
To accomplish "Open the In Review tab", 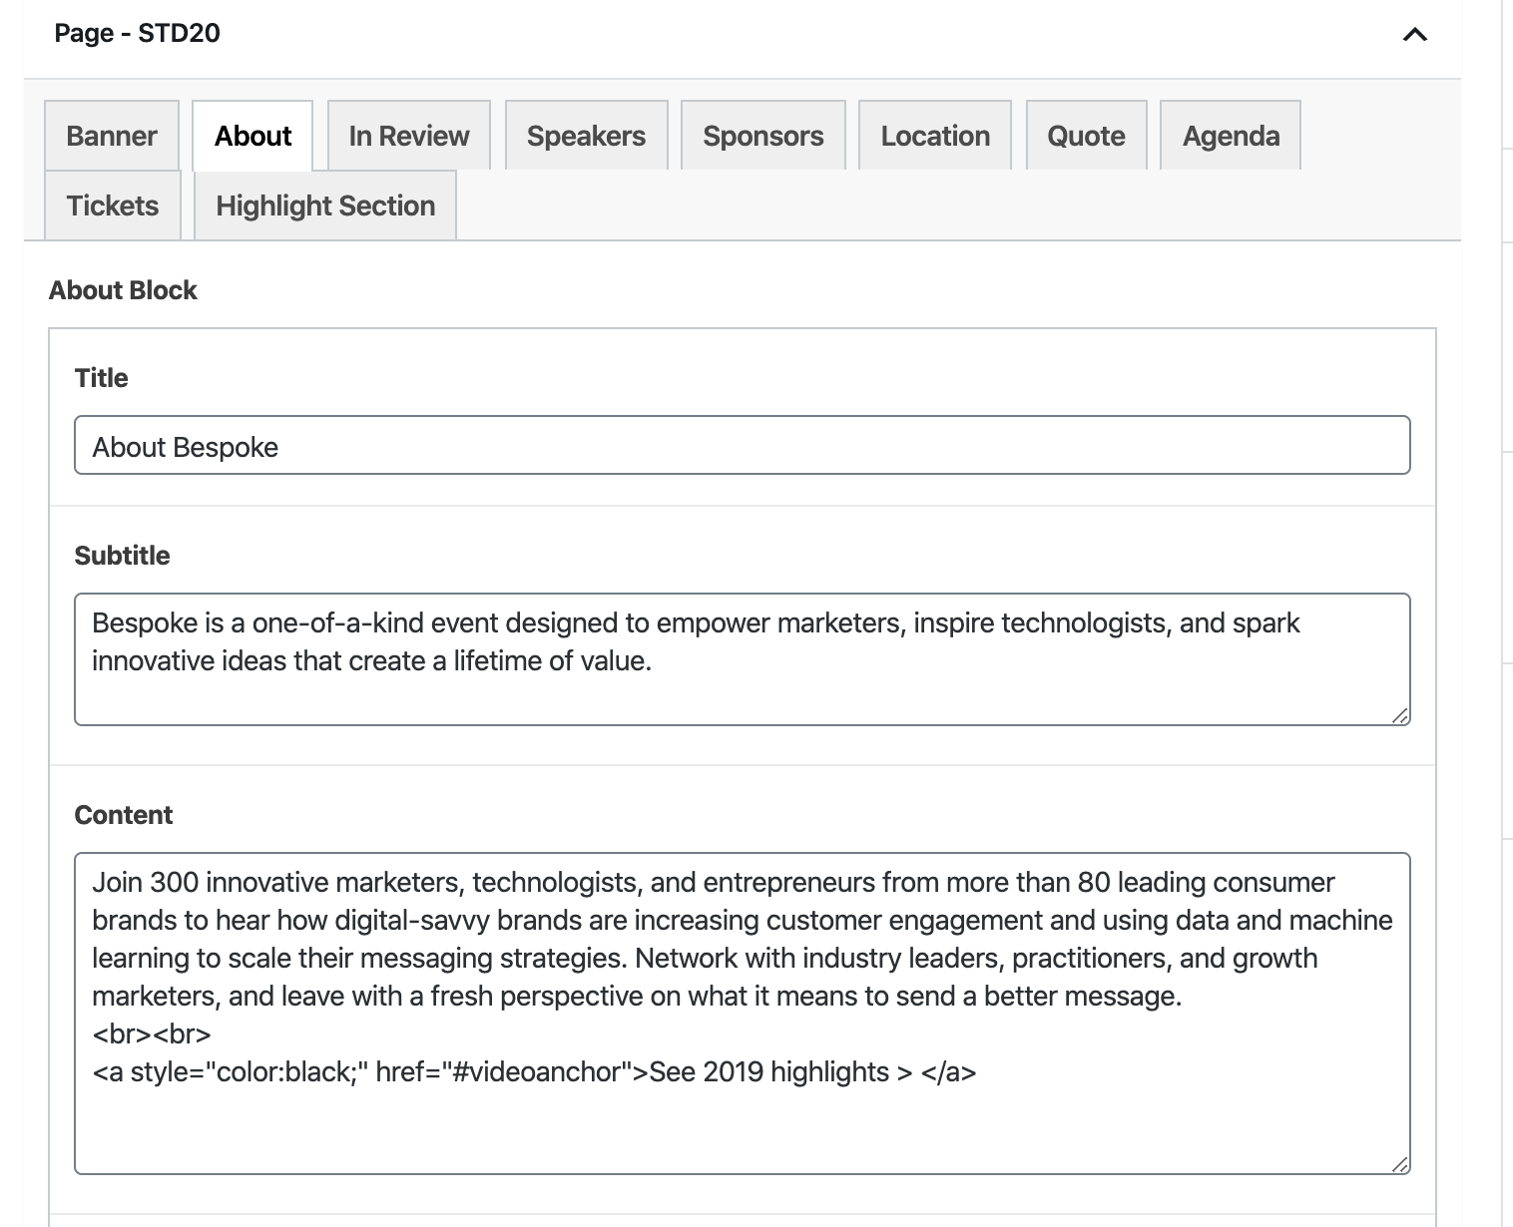I will click(409, 136).
